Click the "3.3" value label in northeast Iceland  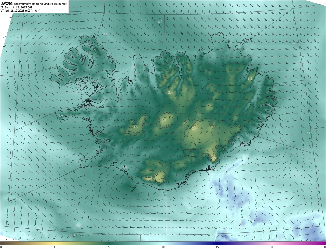(250, 78)
